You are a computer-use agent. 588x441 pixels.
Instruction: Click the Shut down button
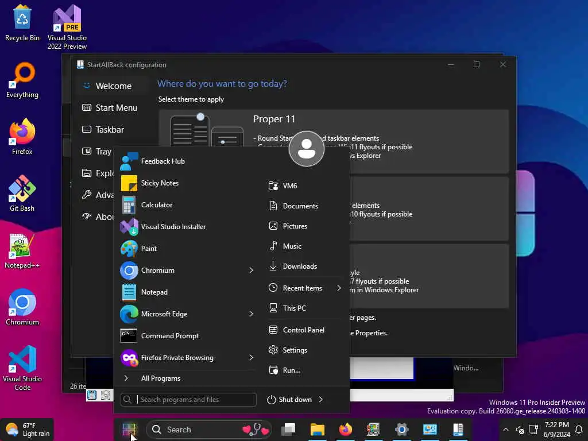289,400
